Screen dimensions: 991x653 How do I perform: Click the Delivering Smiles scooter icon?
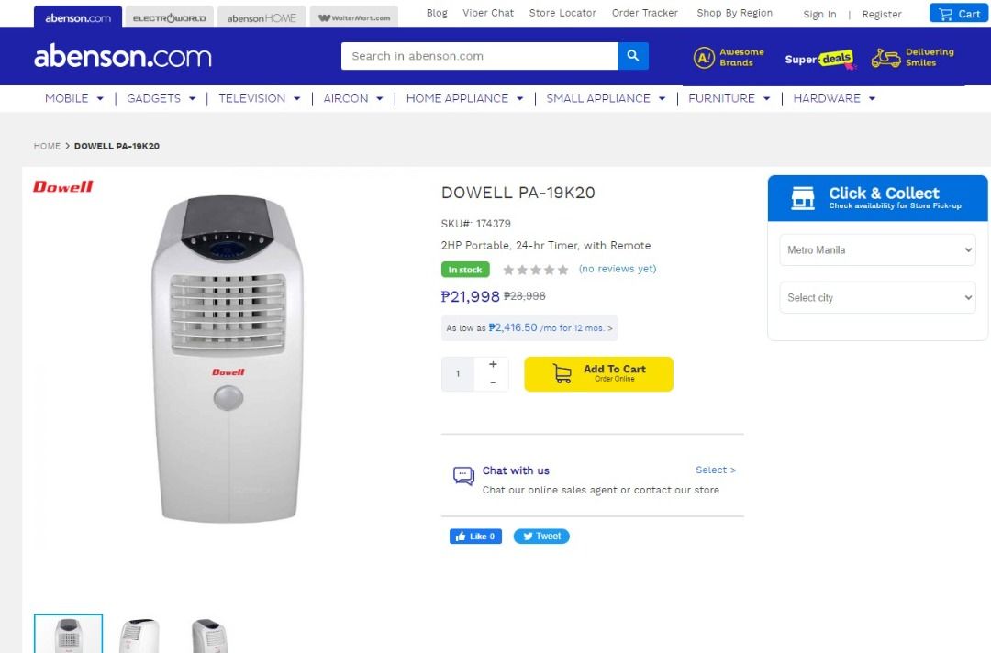point(884,57)
